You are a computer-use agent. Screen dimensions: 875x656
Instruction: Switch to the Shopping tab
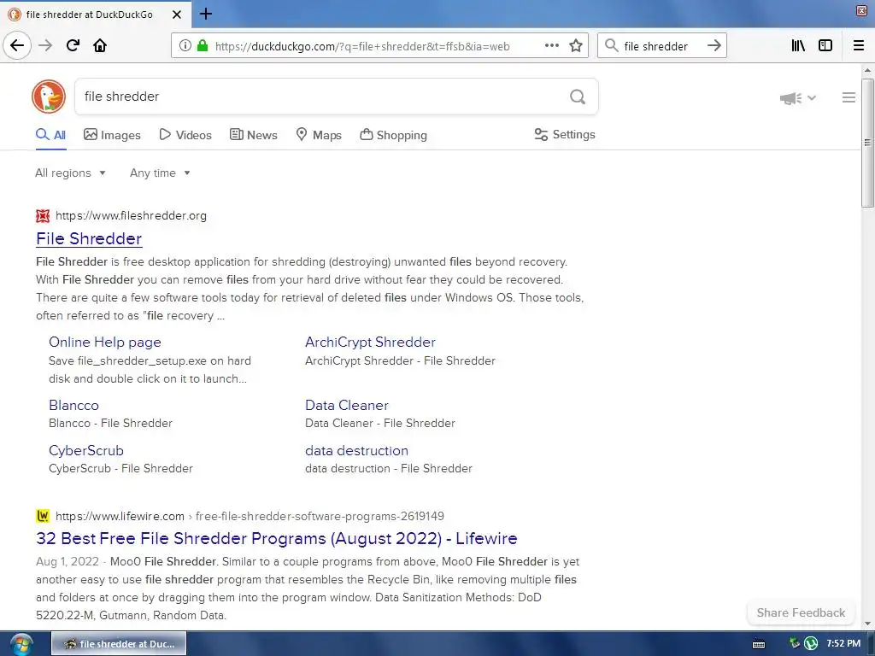pyautogui.click(x=393, y=135)
